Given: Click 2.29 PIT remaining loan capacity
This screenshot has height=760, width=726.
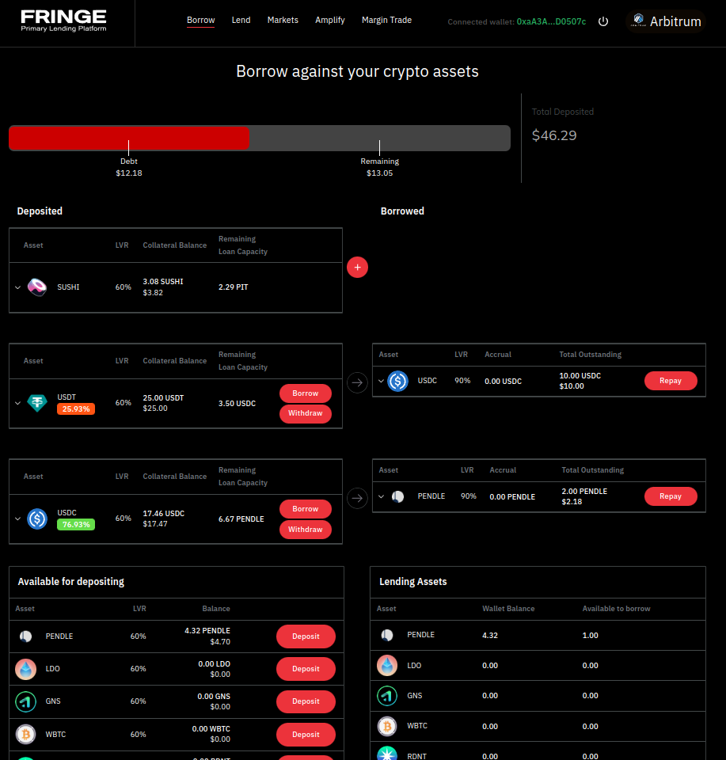Looking at the screenshot, I should [x=233, y=287].
